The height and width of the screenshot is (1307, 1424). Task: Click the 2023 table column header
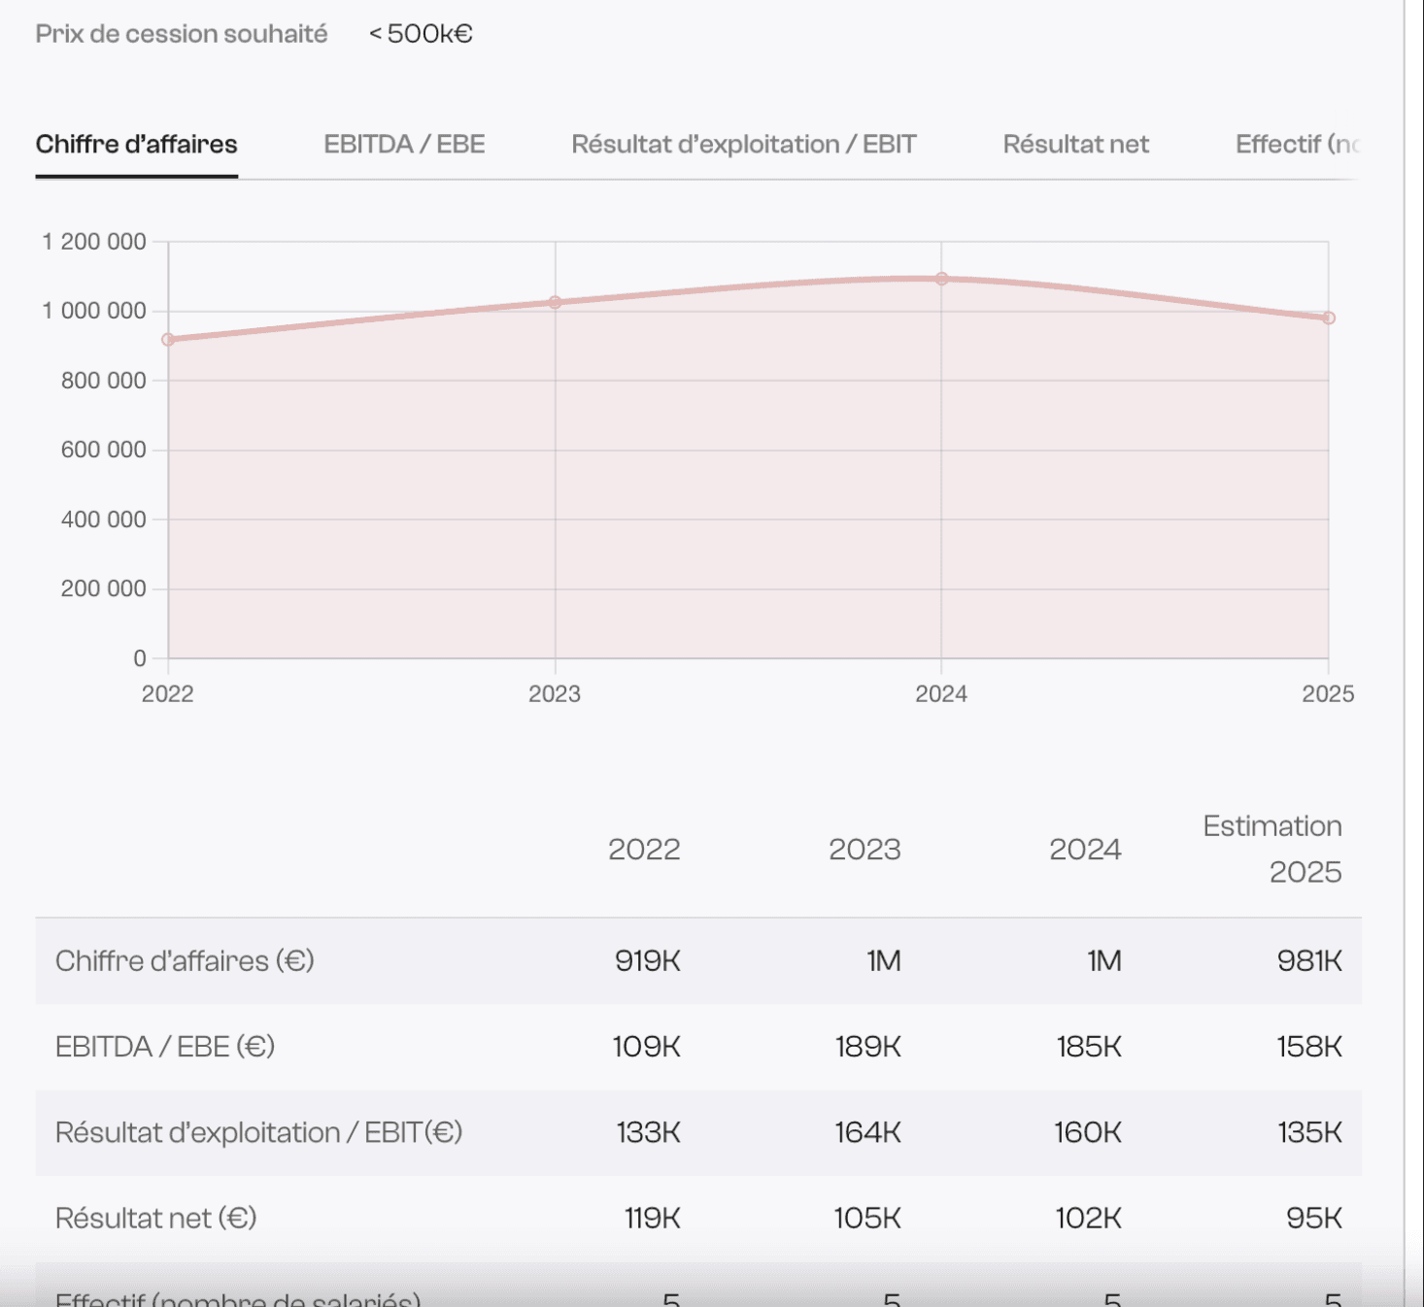pos(865,850)
